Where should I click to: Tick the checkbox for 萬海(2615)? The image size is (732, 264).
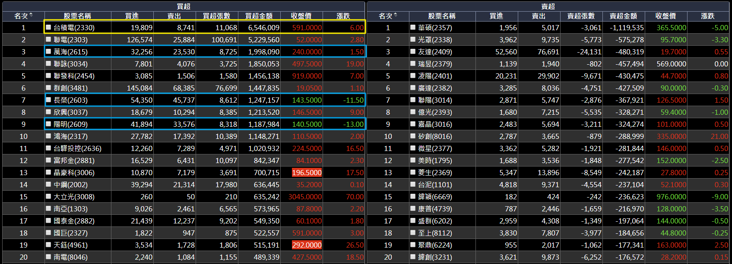49,51
